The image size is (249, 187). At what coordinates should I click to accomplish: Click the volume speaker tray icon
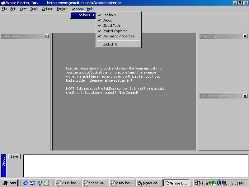202,183
